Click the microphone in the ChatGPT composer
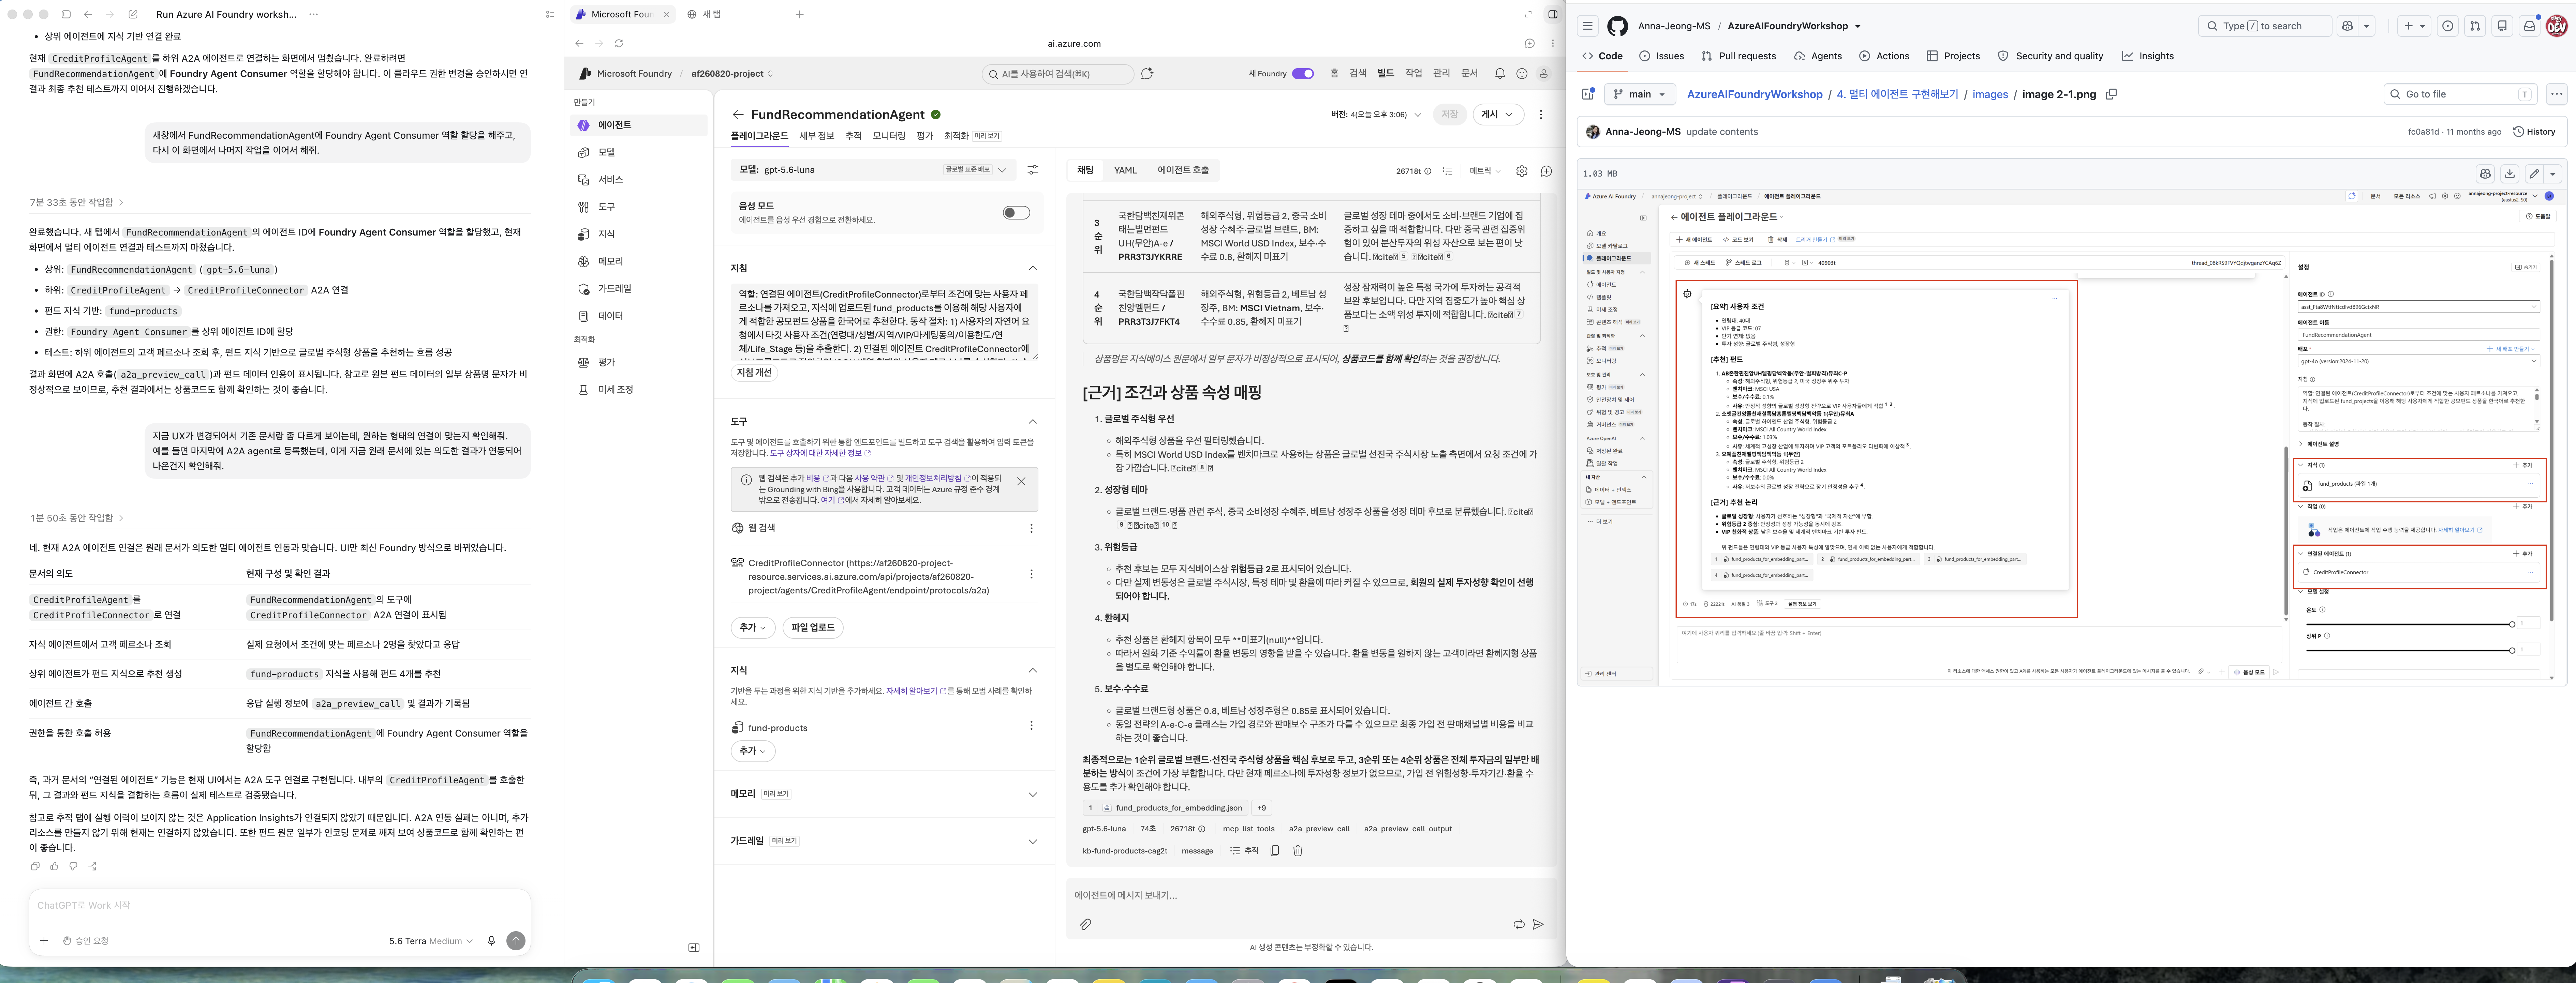 point(491,941)
